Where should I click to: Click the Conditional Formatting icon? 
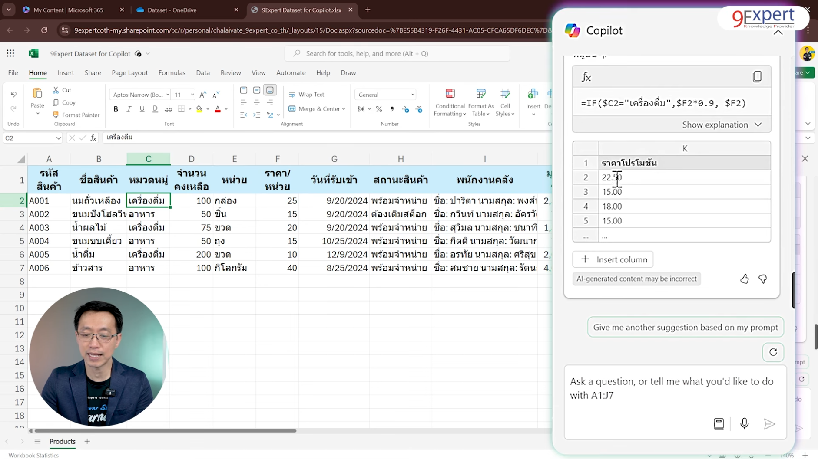(x=450, y=94)
